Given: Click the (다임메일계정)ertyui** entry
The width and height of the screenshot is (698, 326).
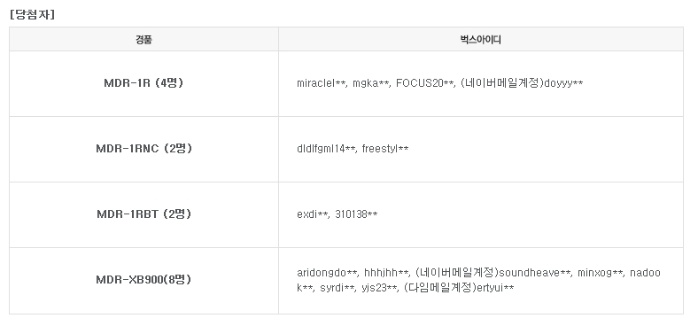Looking at the screenshot, I should pos(459,288).
